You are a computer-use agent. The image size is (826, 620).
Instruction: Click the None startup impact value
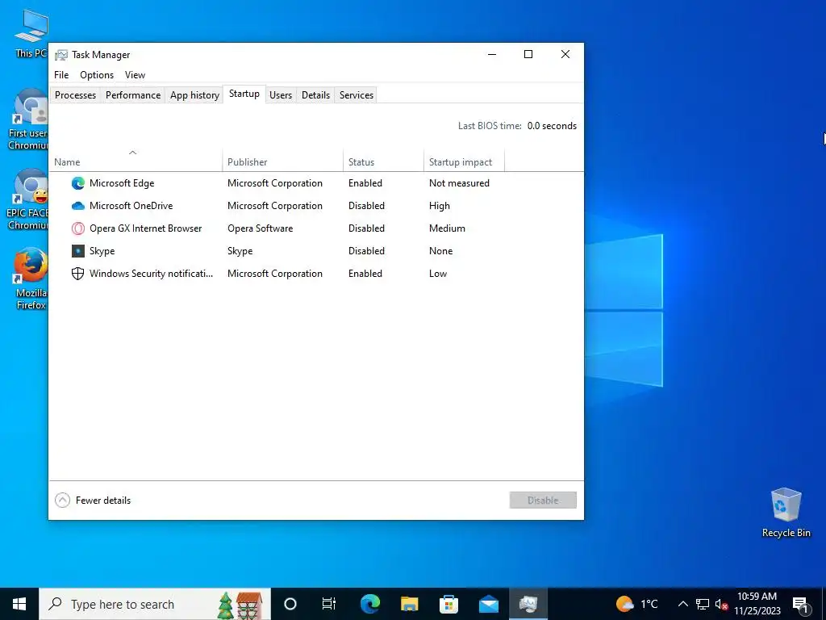(440, 251)
